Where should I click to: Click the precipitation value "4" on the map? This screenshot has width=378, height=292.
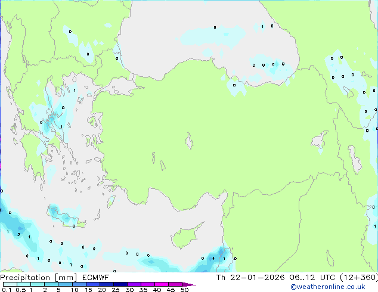[213, 259]
